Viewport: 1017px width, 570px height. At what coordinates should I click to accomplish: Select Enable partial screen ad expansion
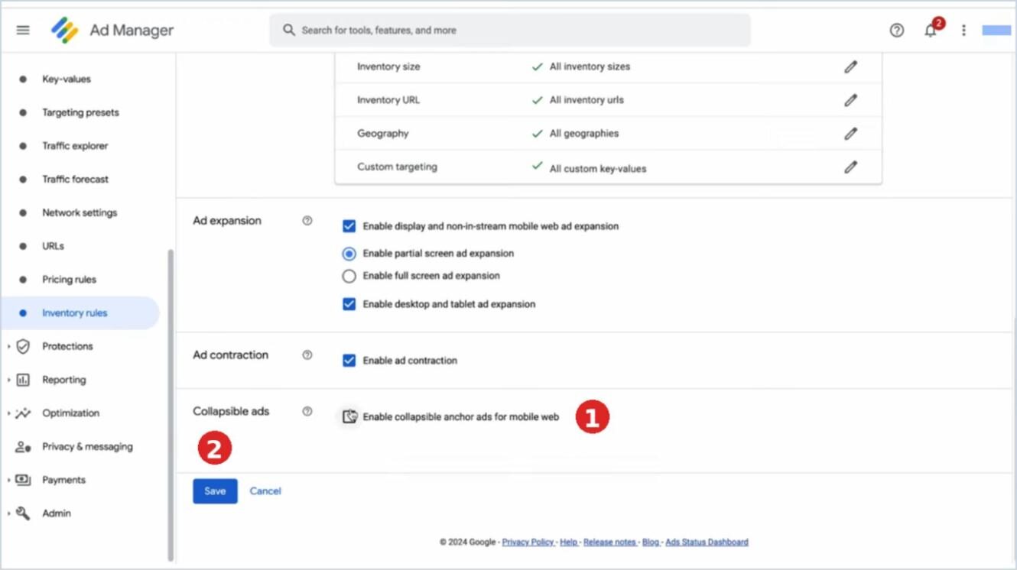pos(349,254)
